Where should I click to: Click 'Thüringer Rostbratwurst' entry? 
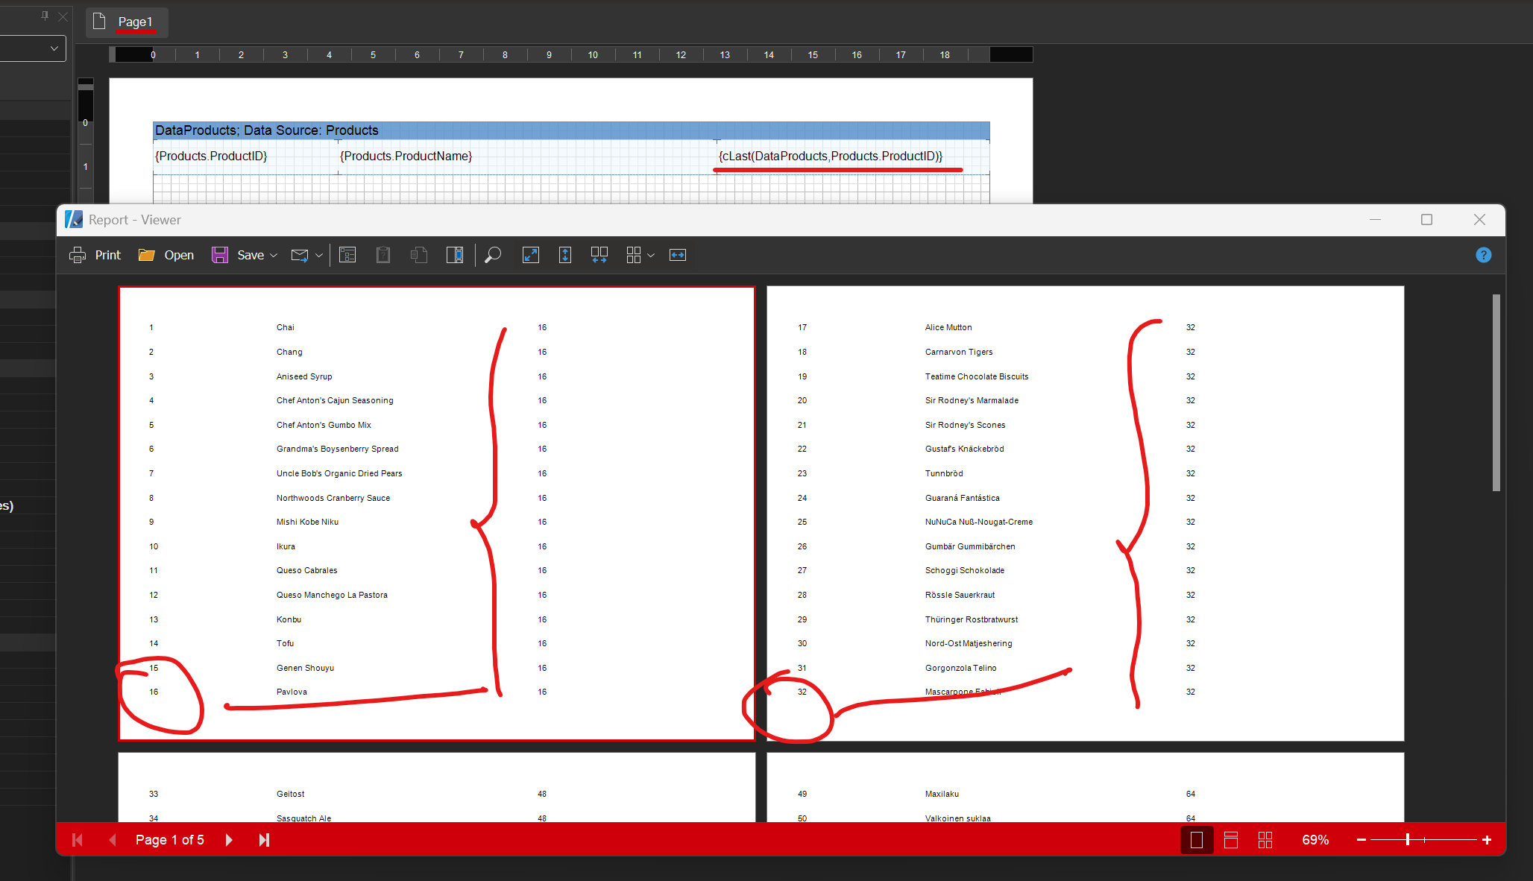pos(972,619)
